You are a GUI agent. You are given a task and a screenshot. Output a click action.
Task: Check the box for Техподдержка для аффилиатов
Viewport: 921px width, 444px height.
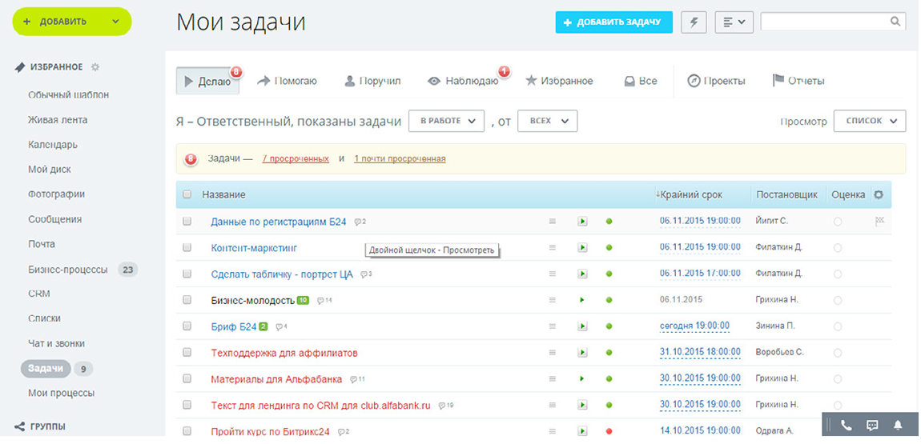tap(187, 353)
